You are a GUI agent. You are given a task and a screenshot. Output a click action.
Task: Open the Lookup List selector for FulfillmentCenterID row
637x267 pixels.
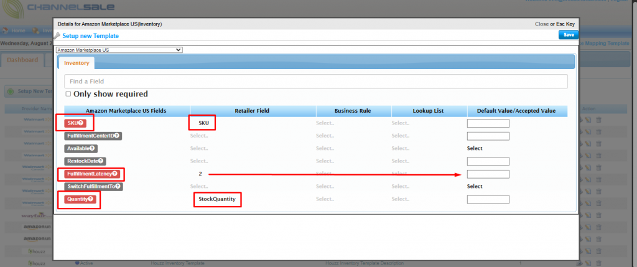[401, 136]
